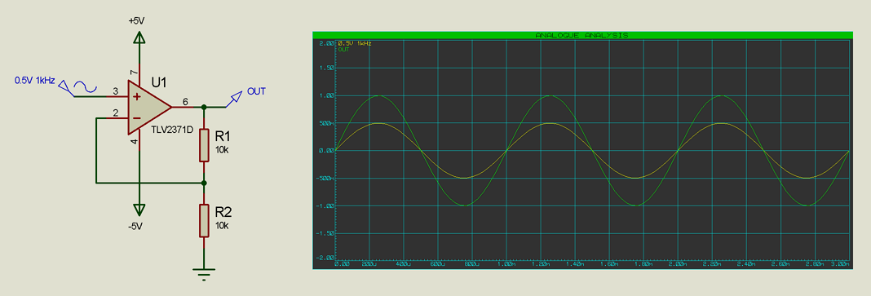
Task: Click the 1.00m mark on time axis
Action: (x=507, y=264)
